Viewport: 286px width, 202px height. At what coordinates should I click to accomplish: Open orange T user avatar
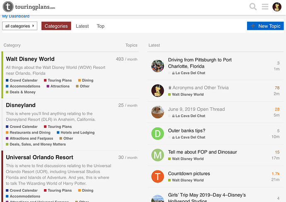tap(158, 176)
